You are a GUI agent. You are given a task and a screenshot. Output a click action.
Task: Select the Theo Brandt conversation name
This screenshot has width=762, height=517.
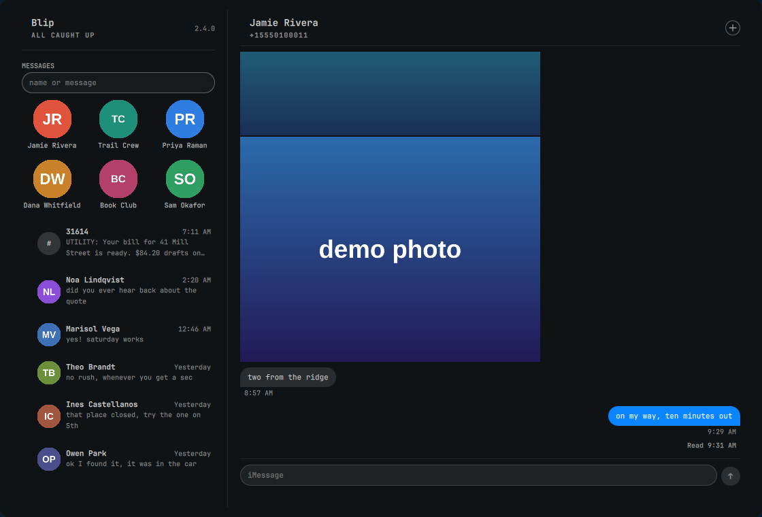tap(90, 367)
